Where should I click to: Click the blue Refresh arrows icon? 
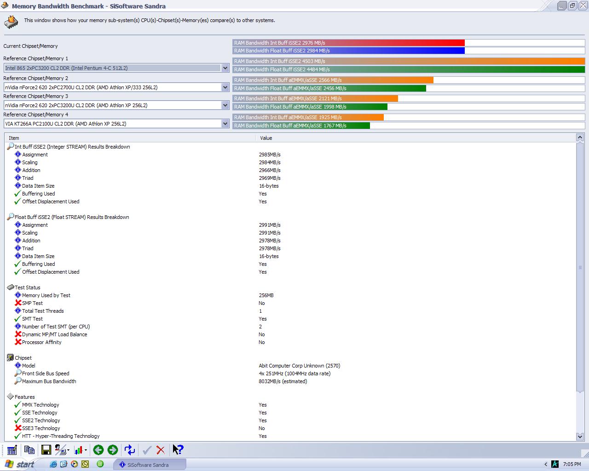[x=130, y=450]
